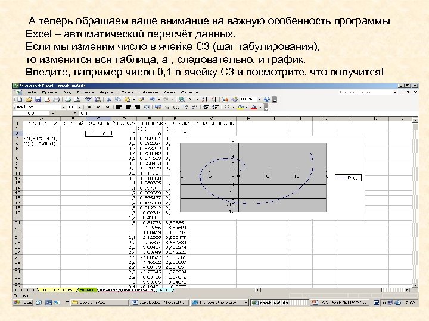Image resolution: width=429 pixels, height=321 pixels.
Task: Open the Paste options dropdown arrow
Action: (134, 99)
